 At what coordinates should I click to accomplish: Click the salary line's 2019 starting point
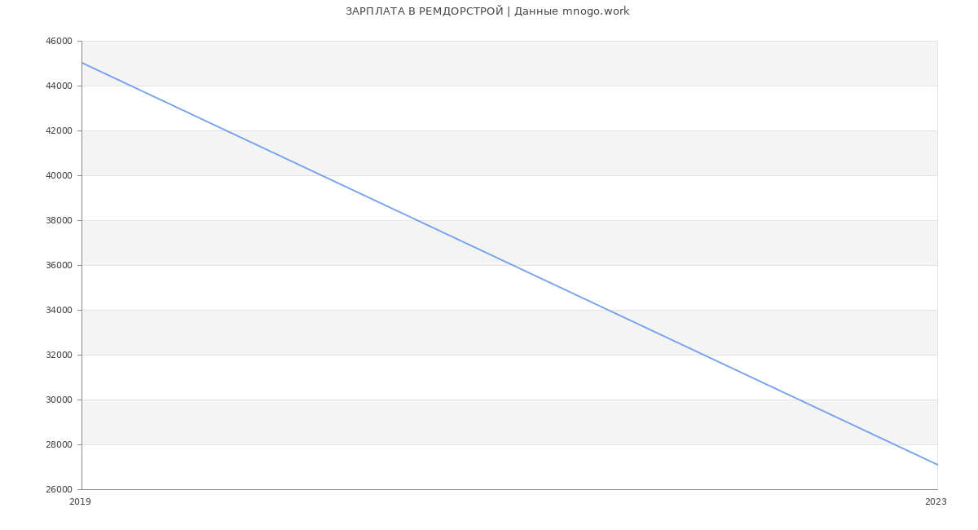(82, 63)
